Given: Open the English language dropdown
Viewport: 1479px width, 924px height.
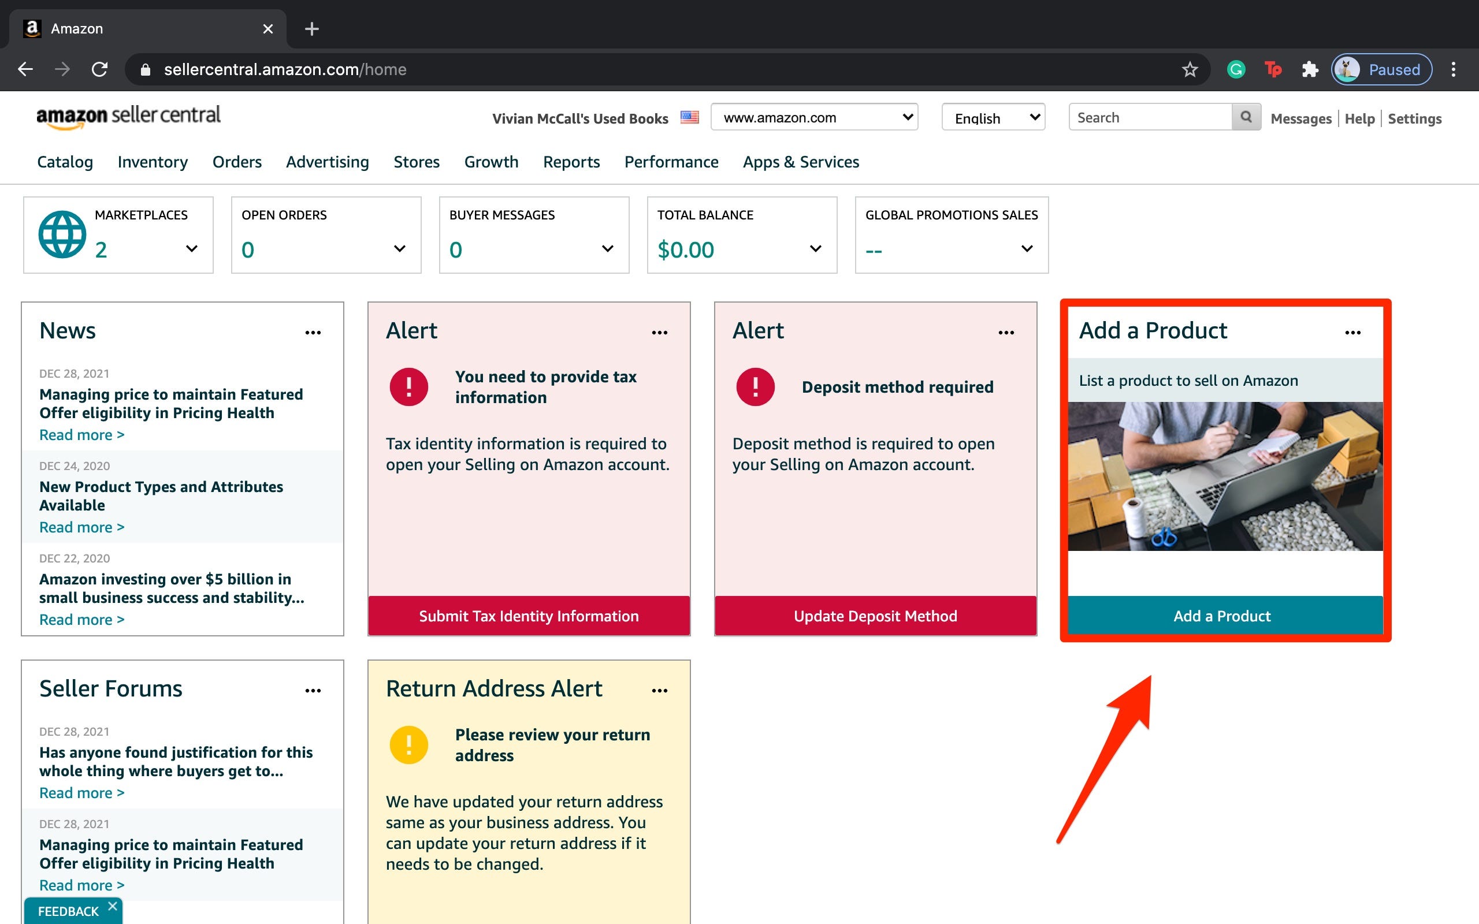Looking at the screenshot, I should pos(993,117).
